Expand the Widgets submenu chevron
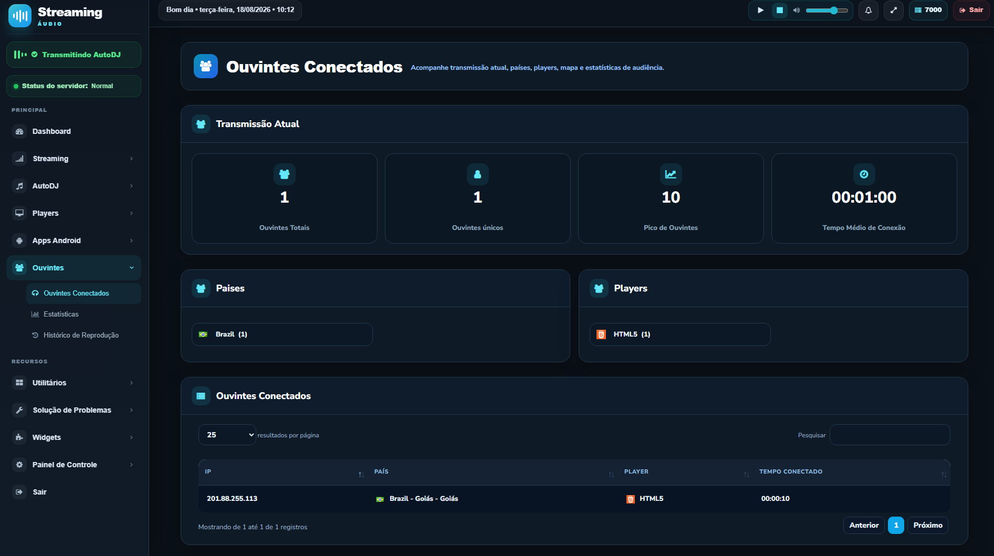Viewport: 994px width, 556px height. (131, 437)
